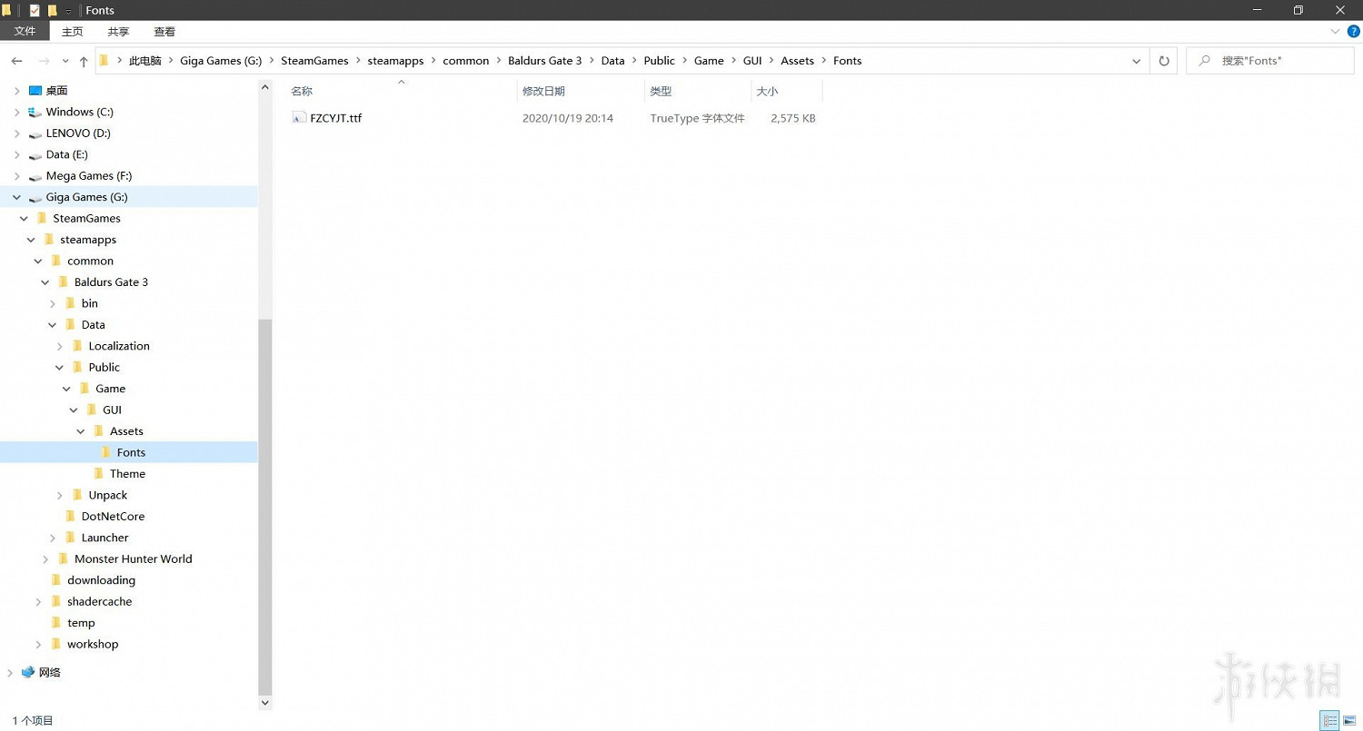Switch to details view icon in status bar
This screenshot has height=731, width=1363.
(x=1330, y=721)
